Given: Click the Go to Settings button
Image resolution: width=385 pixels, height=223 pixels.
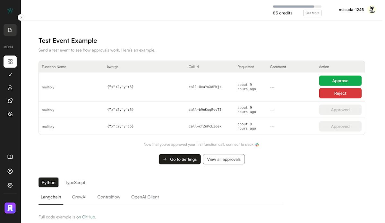Looking at the screenshot, I should (x=180, y=159).
